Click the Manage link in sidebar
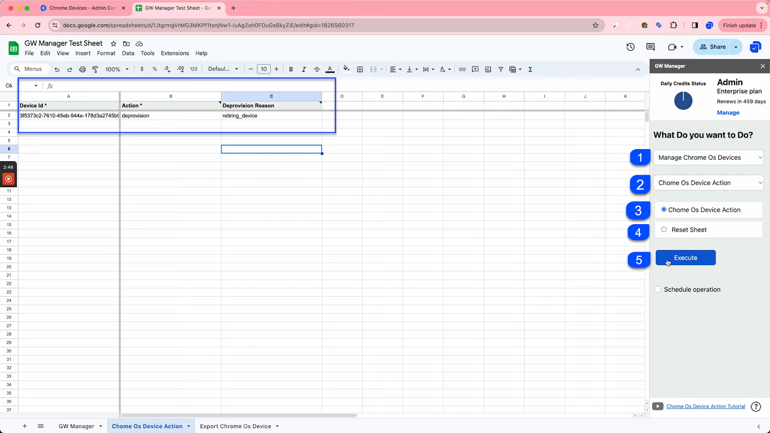 coord(728,113)
